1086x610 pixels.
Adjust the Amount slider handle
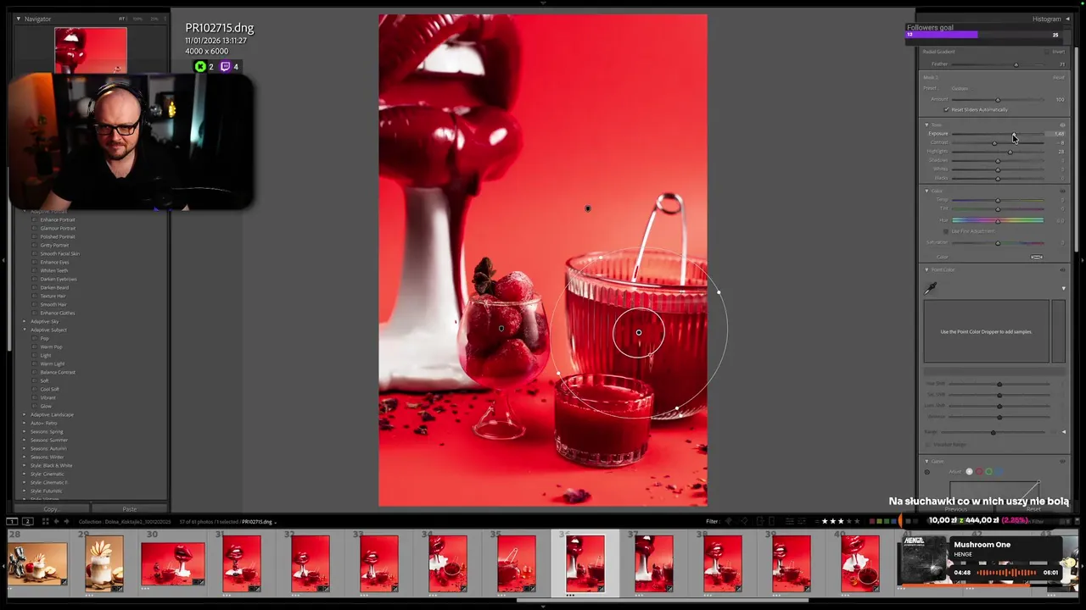pos(998,100)
